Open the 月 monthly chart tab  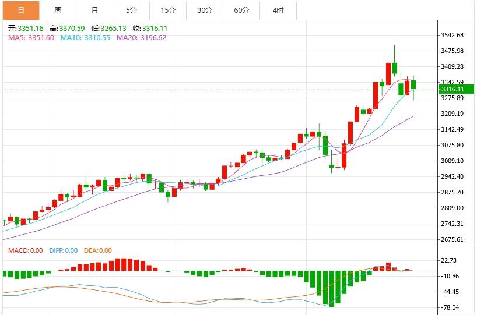click(94, 10)
